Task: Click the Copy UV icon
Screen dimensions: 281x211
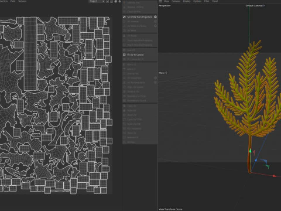Action: (x=124, y=106)
